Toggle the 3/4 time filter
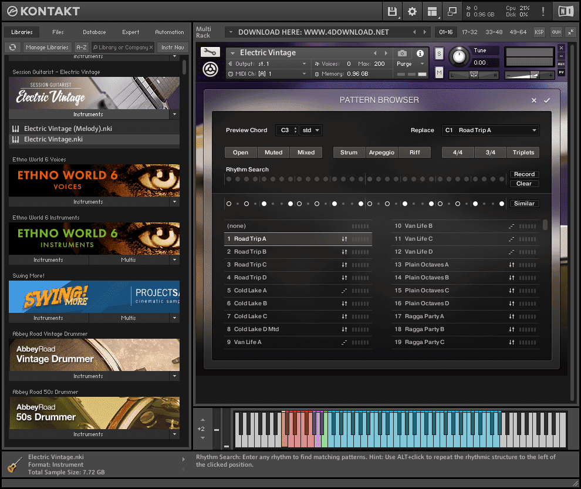 point(491,153)
